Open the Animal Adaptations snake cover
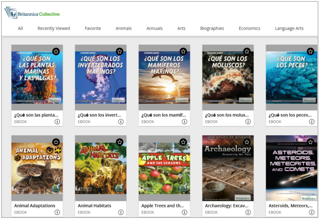 (37, 168)
